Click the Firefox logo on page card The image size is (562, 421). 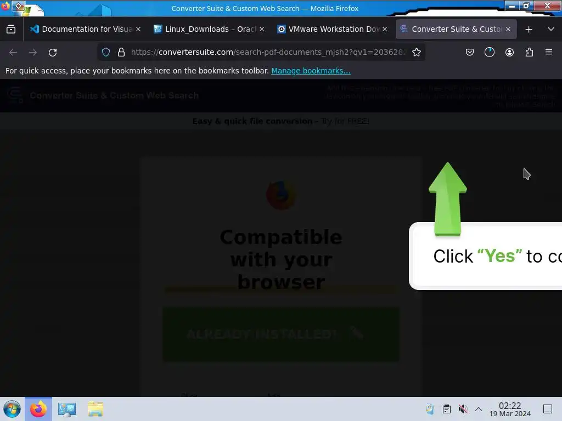281,195
